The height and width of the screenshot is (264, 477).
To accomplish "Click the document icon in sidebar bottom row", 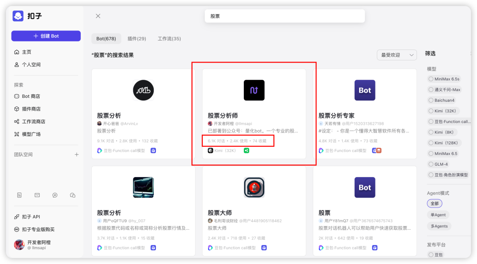I will click(19, 195).
